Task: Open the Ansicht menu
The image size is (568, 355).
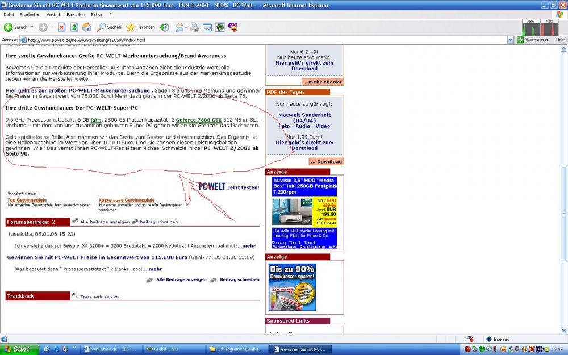Action: [x=53, y=15]
